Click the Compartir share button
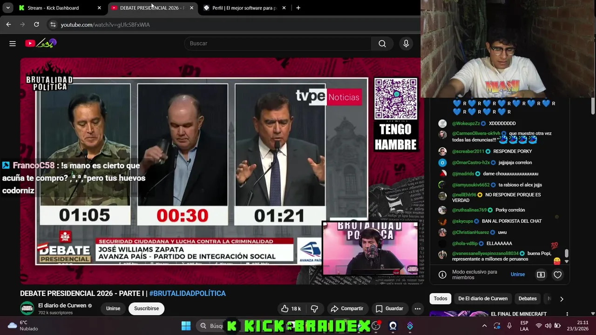The height and width of the screenshot is (335, 596). click(346, 308)
